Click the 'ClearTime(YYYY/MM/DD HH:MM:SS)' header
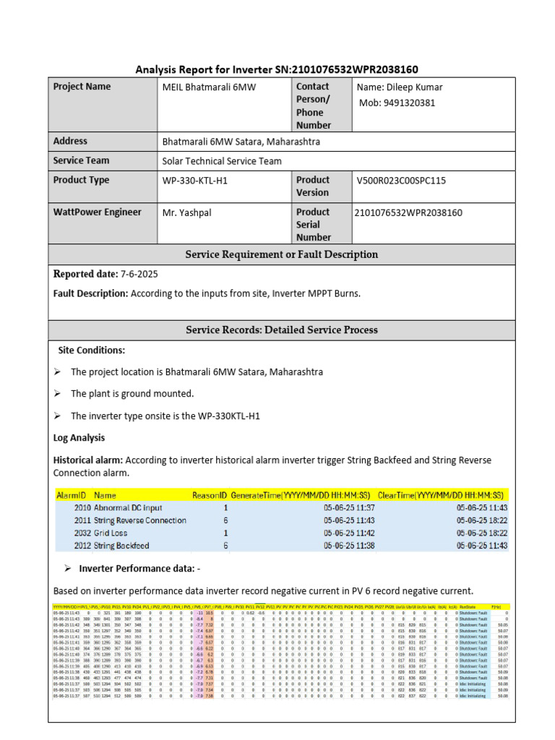The height and width of the screenshot is (740, 555). tap(441, 495)
